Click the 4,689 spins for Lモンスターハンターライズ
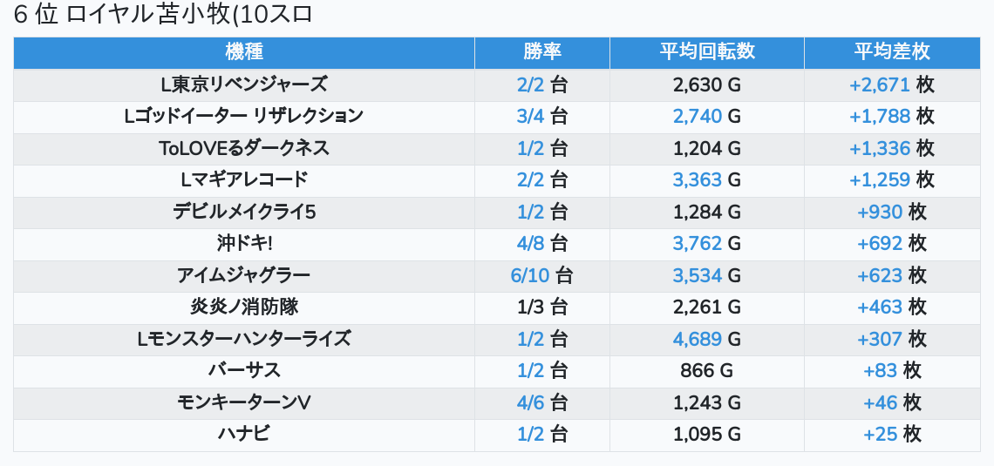994x466 pixels. [698, 339]
